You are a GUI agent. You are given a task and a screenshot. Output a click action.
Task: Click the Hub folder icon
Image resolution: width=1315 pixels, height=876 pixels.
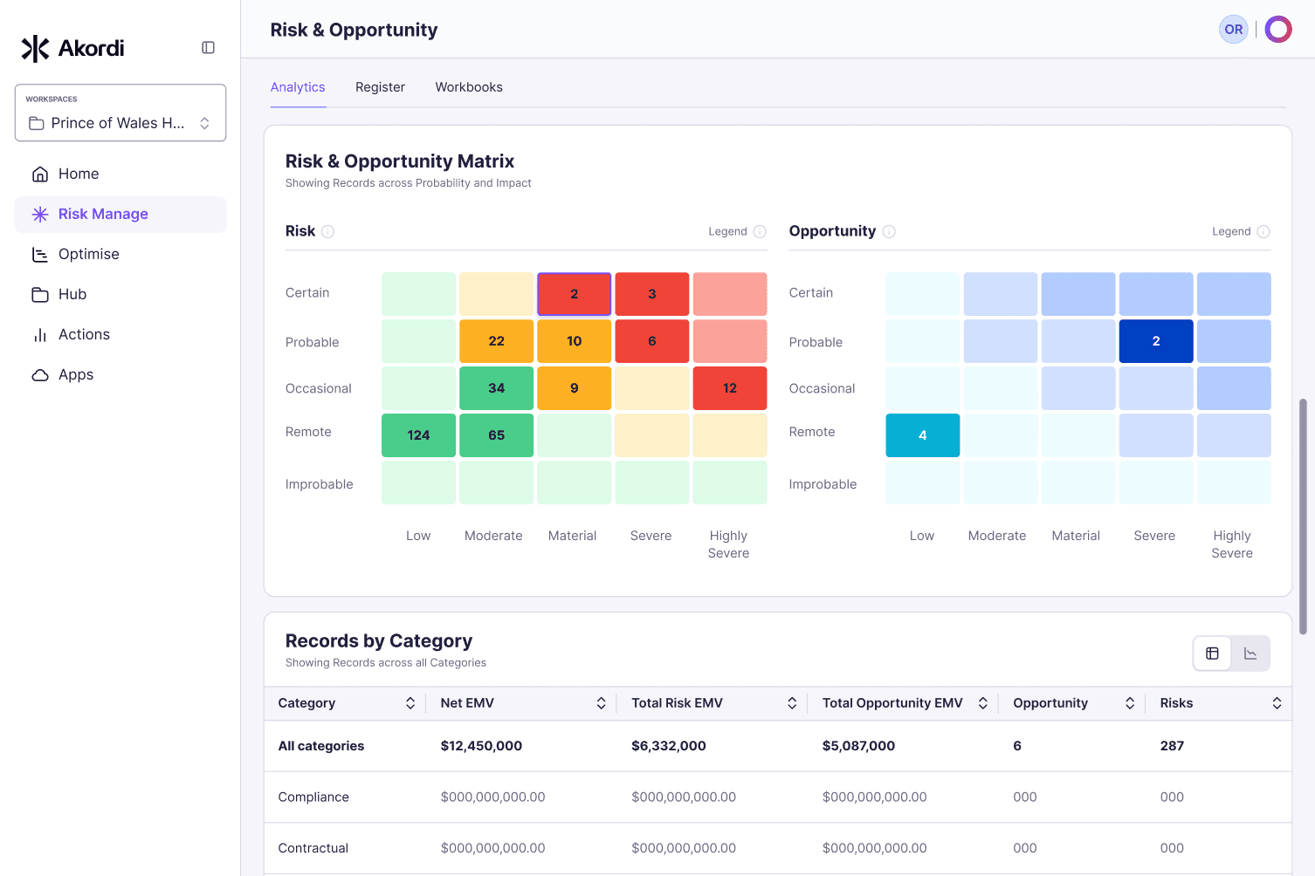(x=40, y=294)
